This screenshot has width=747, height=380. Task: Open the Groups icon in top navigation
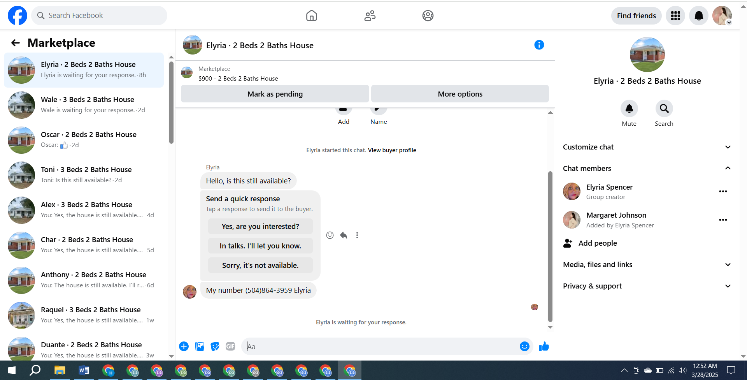pos(428,16)
